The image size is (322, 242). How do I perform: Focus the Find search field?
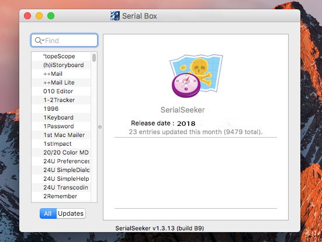(64, 40)
